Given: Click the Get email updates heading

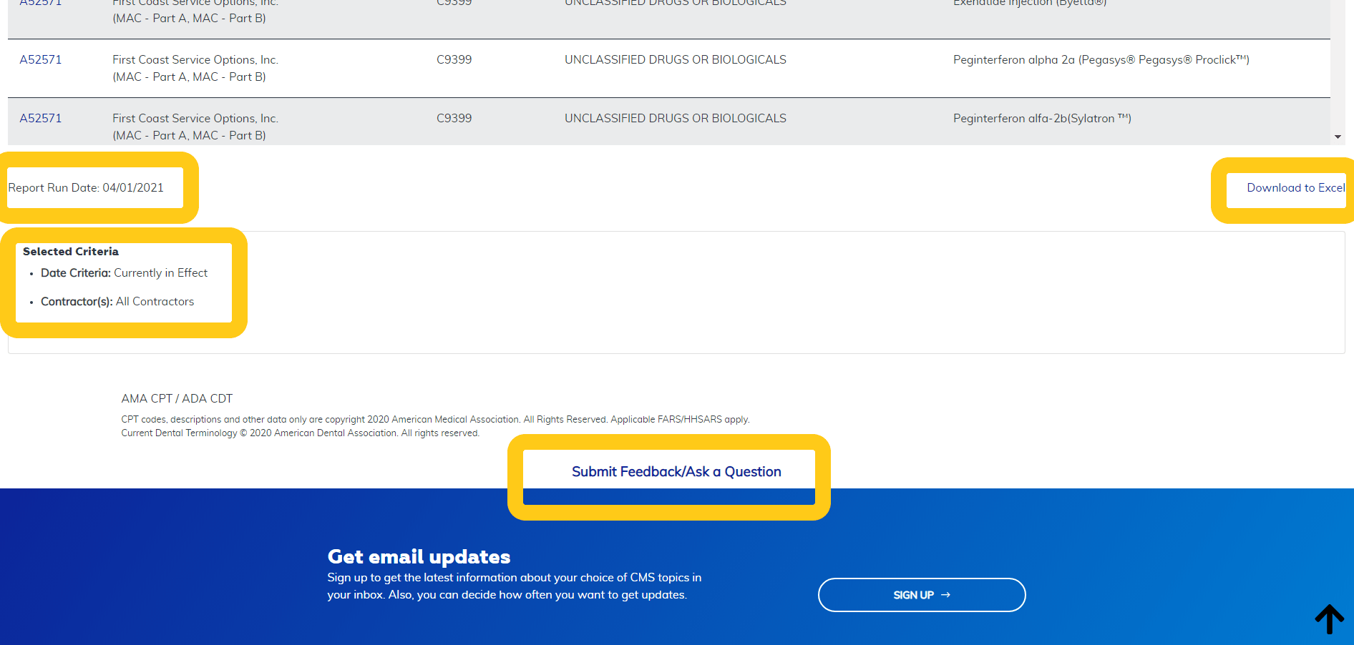Looking at the screenshot, I should [419, 556].
